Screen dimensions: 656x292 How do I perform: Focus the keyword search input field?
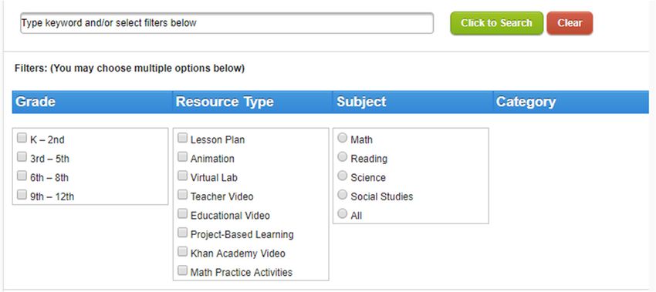tap(227, 23)
